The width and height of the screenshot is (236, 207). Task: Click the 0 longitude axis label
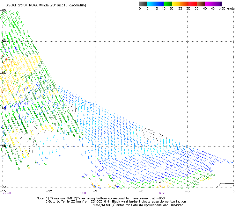pos(233,191)
